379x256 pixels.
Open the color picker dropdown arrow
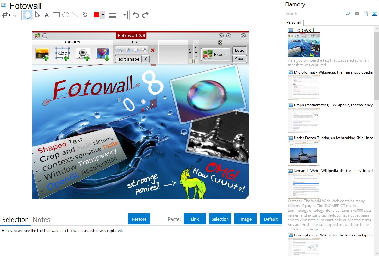(103, 15)
